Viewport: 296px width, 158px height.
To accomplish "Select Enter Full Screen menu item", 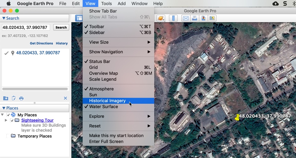I will click(118, 141).
